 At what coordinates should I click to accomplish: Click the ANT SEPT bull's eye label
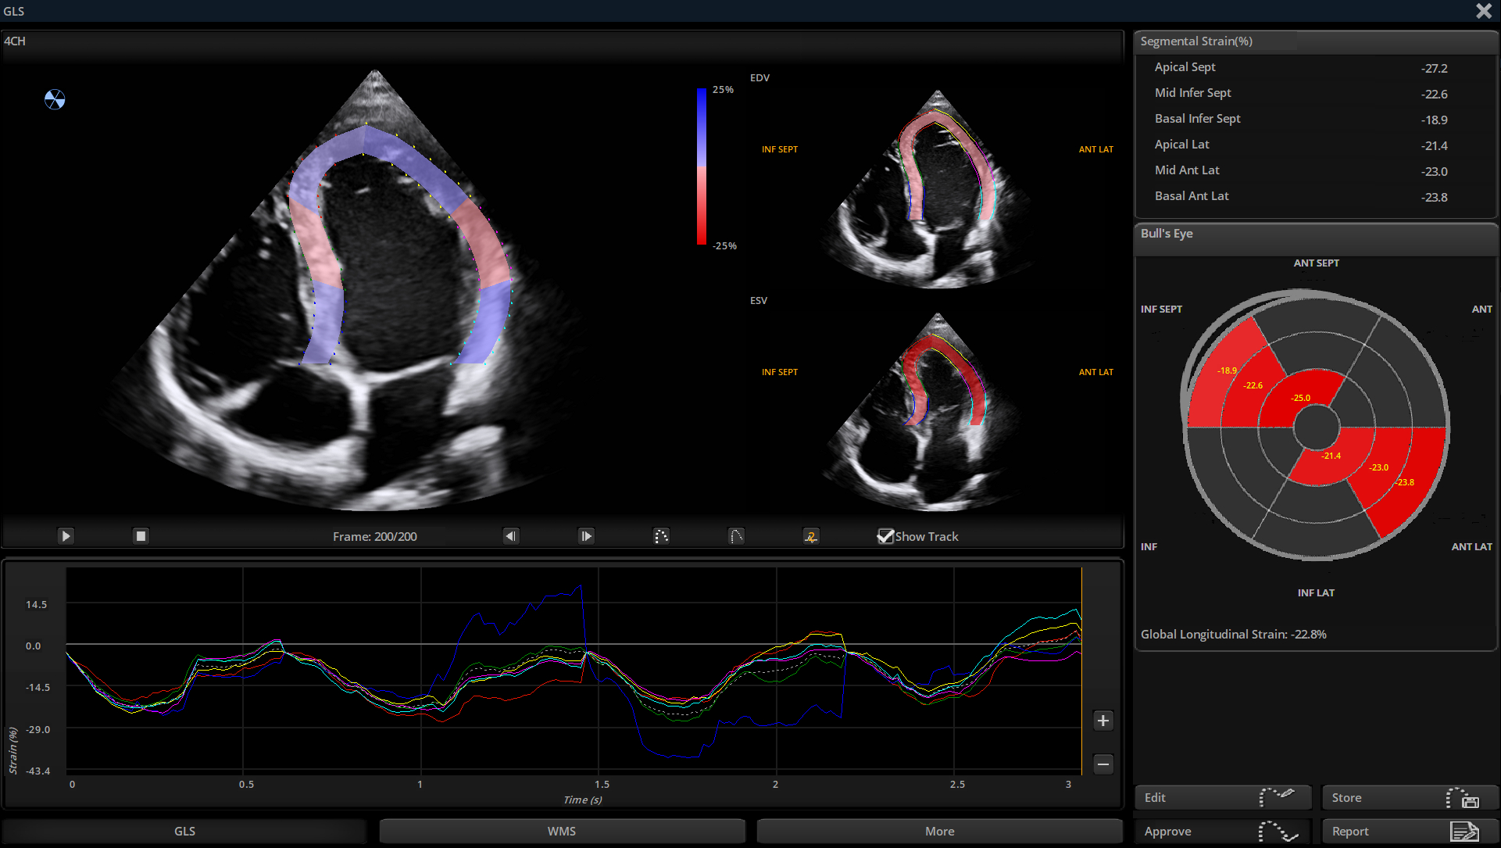tap(1316, 263)
